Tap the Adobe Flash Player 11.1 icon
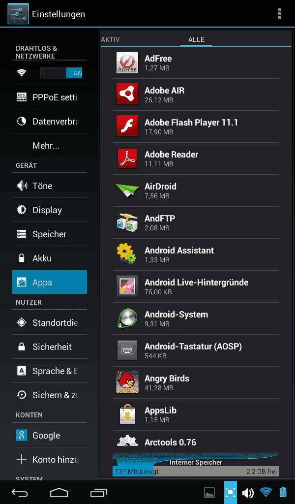 point(127,126)
